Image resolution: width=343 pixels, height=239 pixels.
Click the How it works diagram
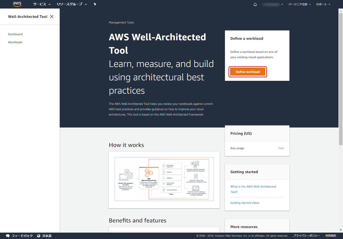164,179
